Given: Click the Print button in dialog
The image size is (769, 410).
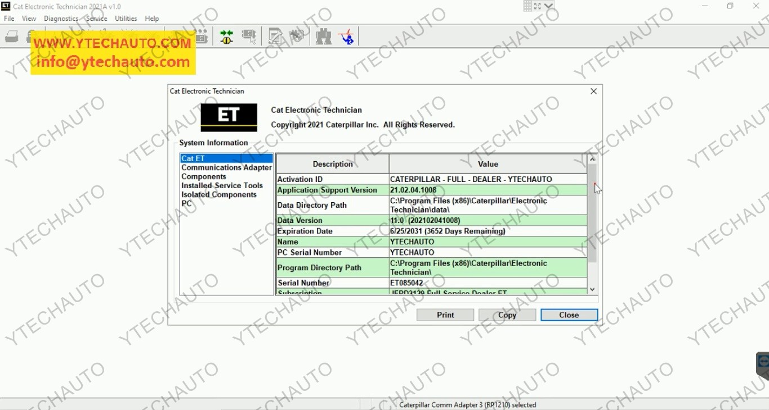Looking at the screenshot, I should coord(445,315).
